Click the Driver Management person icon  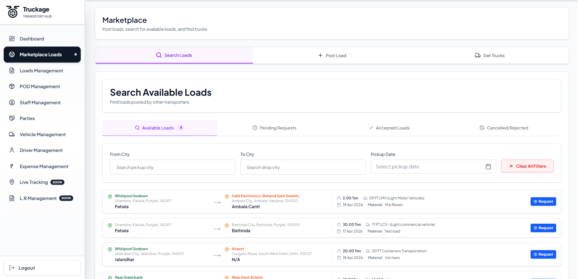tap(12, 150)
